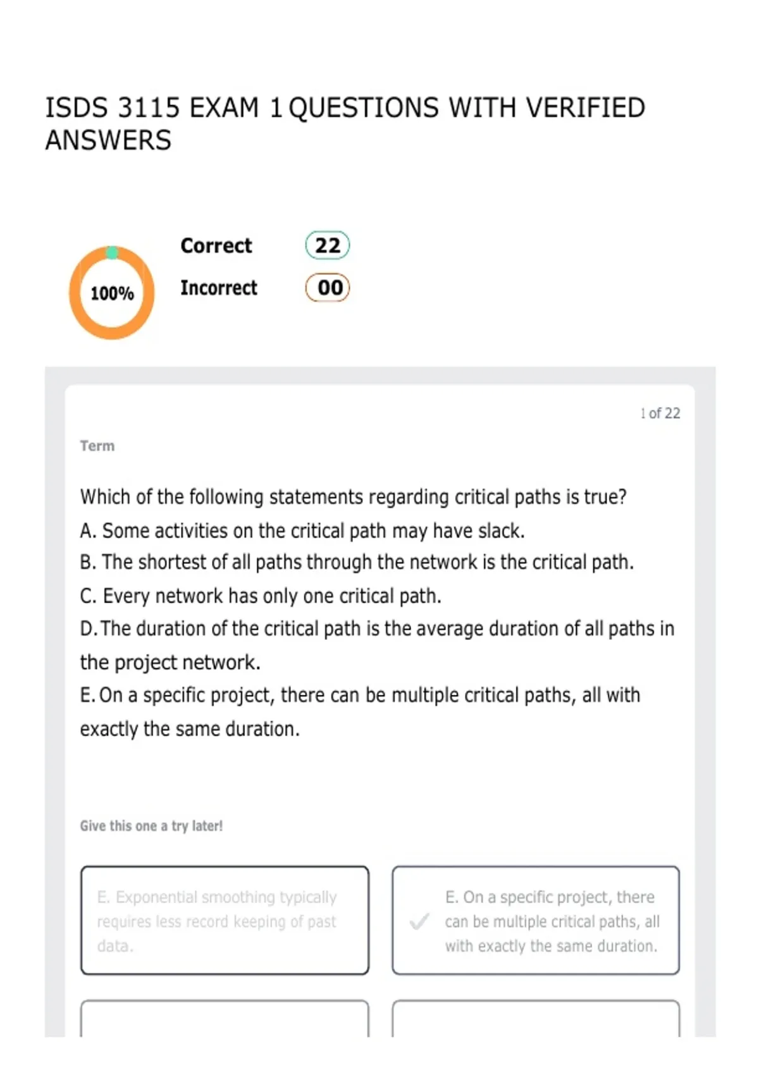Click the Correct label

point(216,245)
